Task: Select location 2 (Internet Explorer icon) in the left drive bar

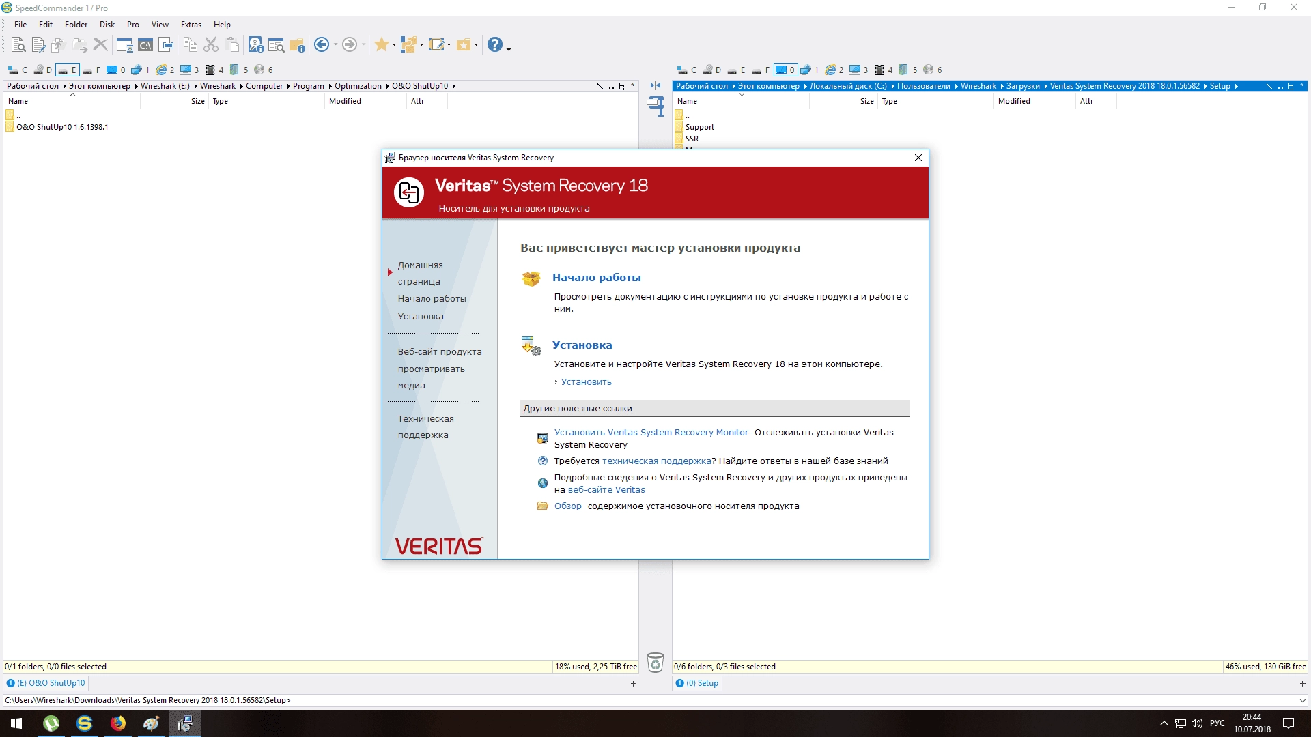Action: point(165,70)
